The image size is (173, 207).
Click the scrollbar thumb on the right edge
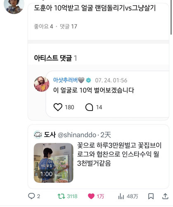tap(171, 17)
